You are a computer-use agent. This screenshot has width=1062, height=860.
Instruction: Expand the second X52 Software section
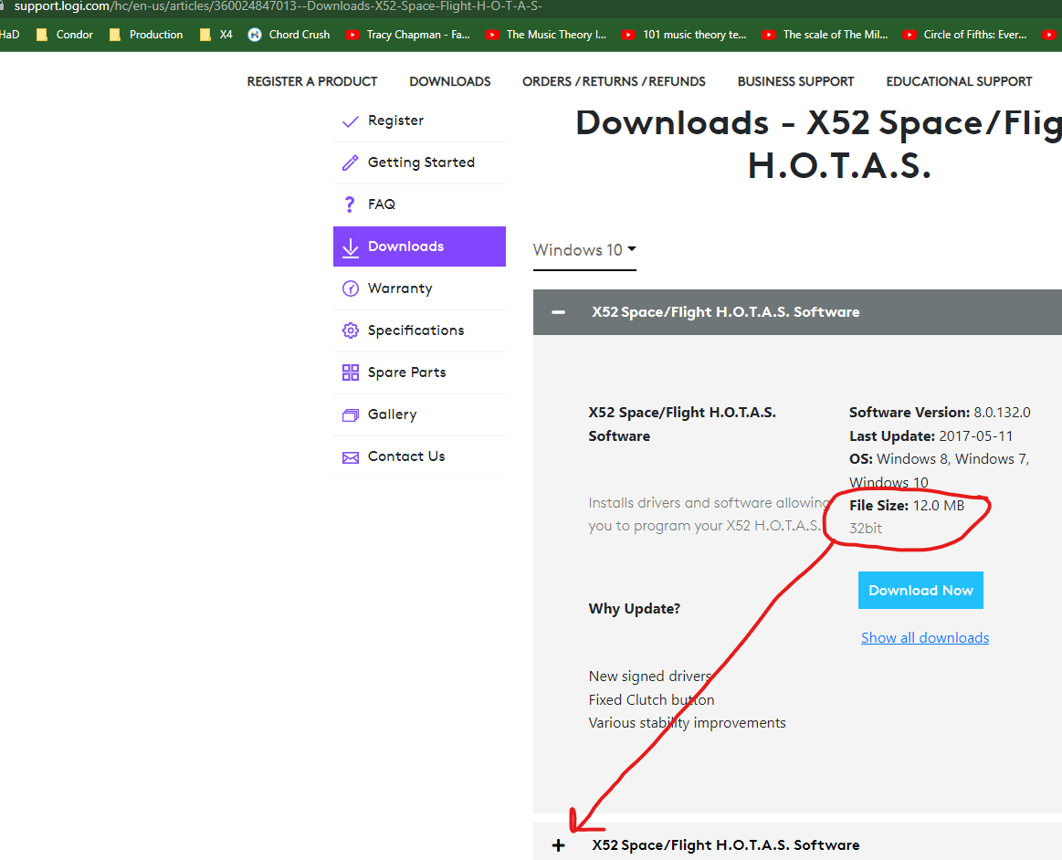coord(559,845)
